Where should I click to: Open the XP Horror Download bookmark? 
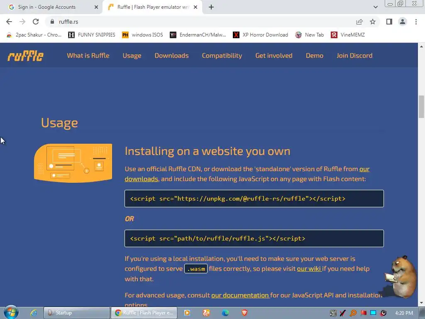pyautogui.click(x=261, y=35)
